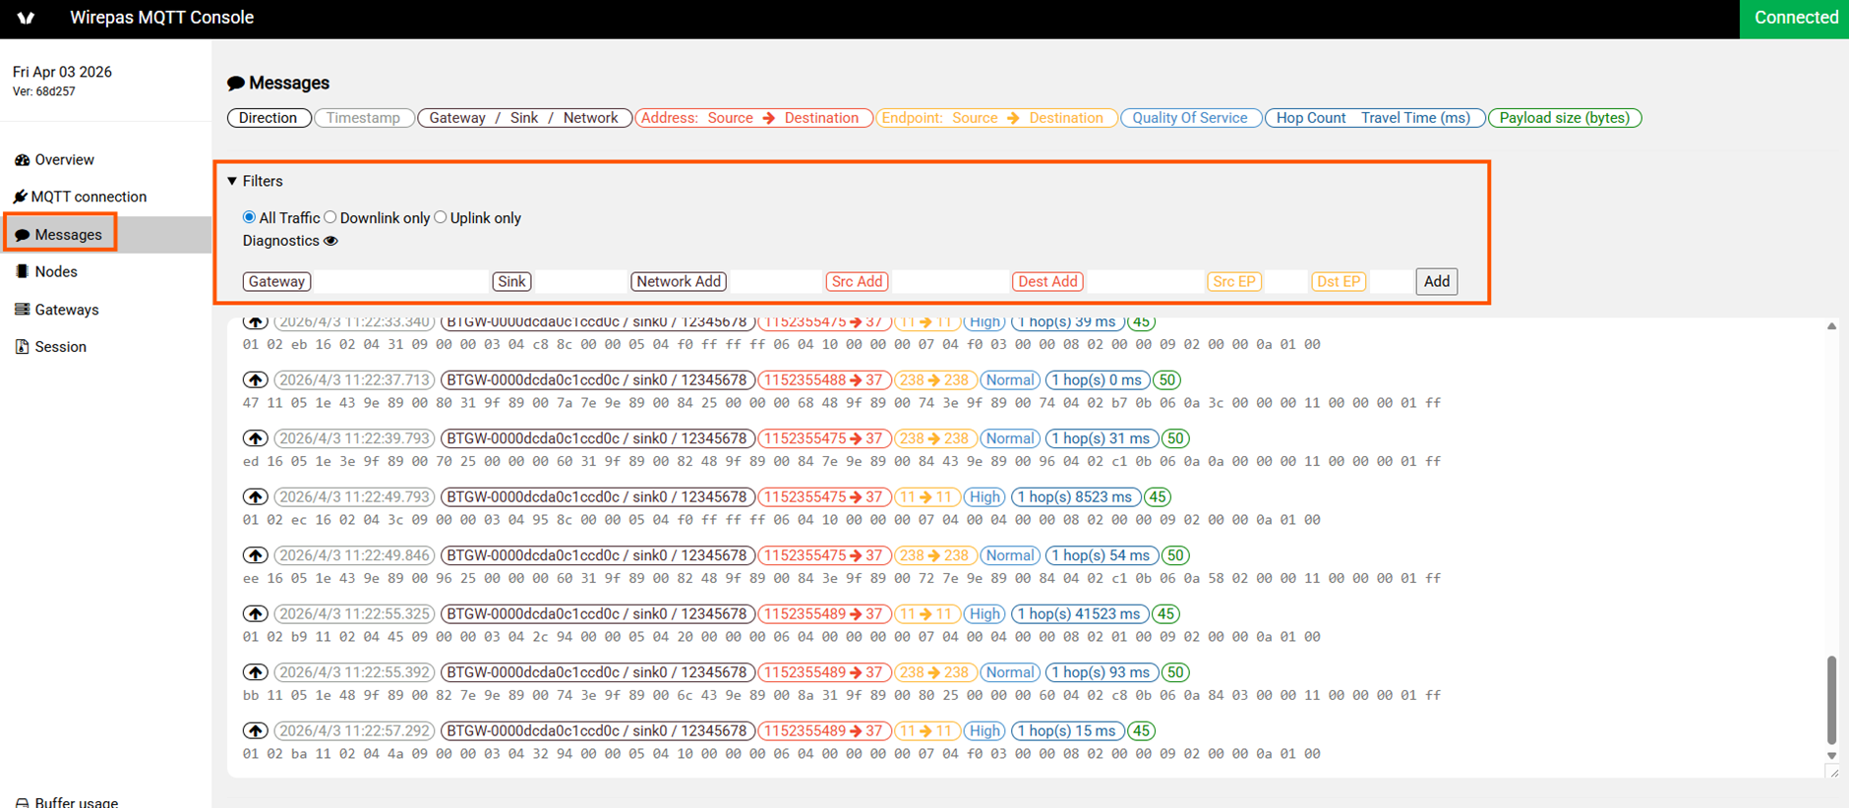1849x808 pixels.
Task: Click the Gateway filter input field
Action: (400, 281)
